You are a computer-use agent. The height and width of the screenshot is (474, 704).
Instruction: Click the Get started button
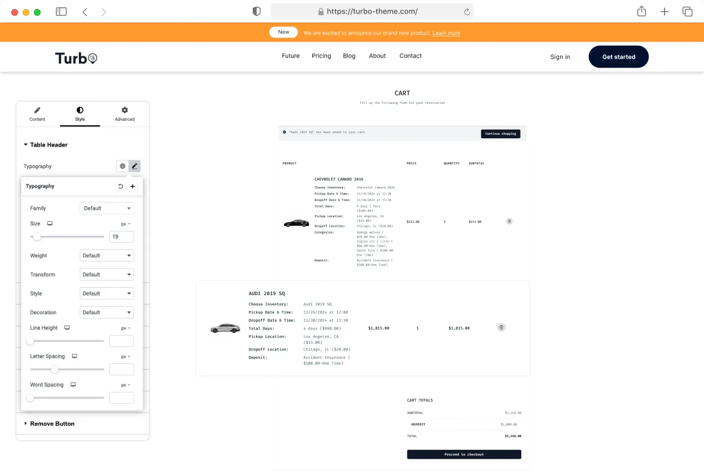619,57
